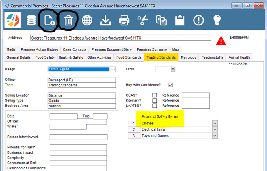Go to Food Standards tab

(129, 57)
